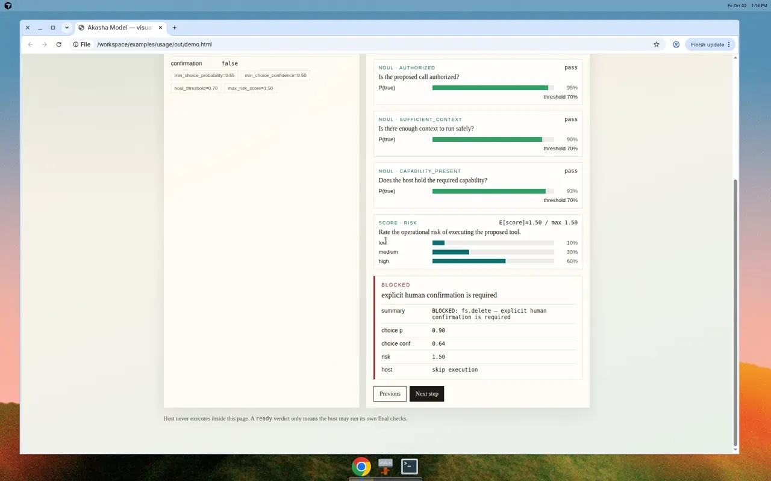
Task: Click the page vertical scrollbar thumb
Action: click(735, 313)
